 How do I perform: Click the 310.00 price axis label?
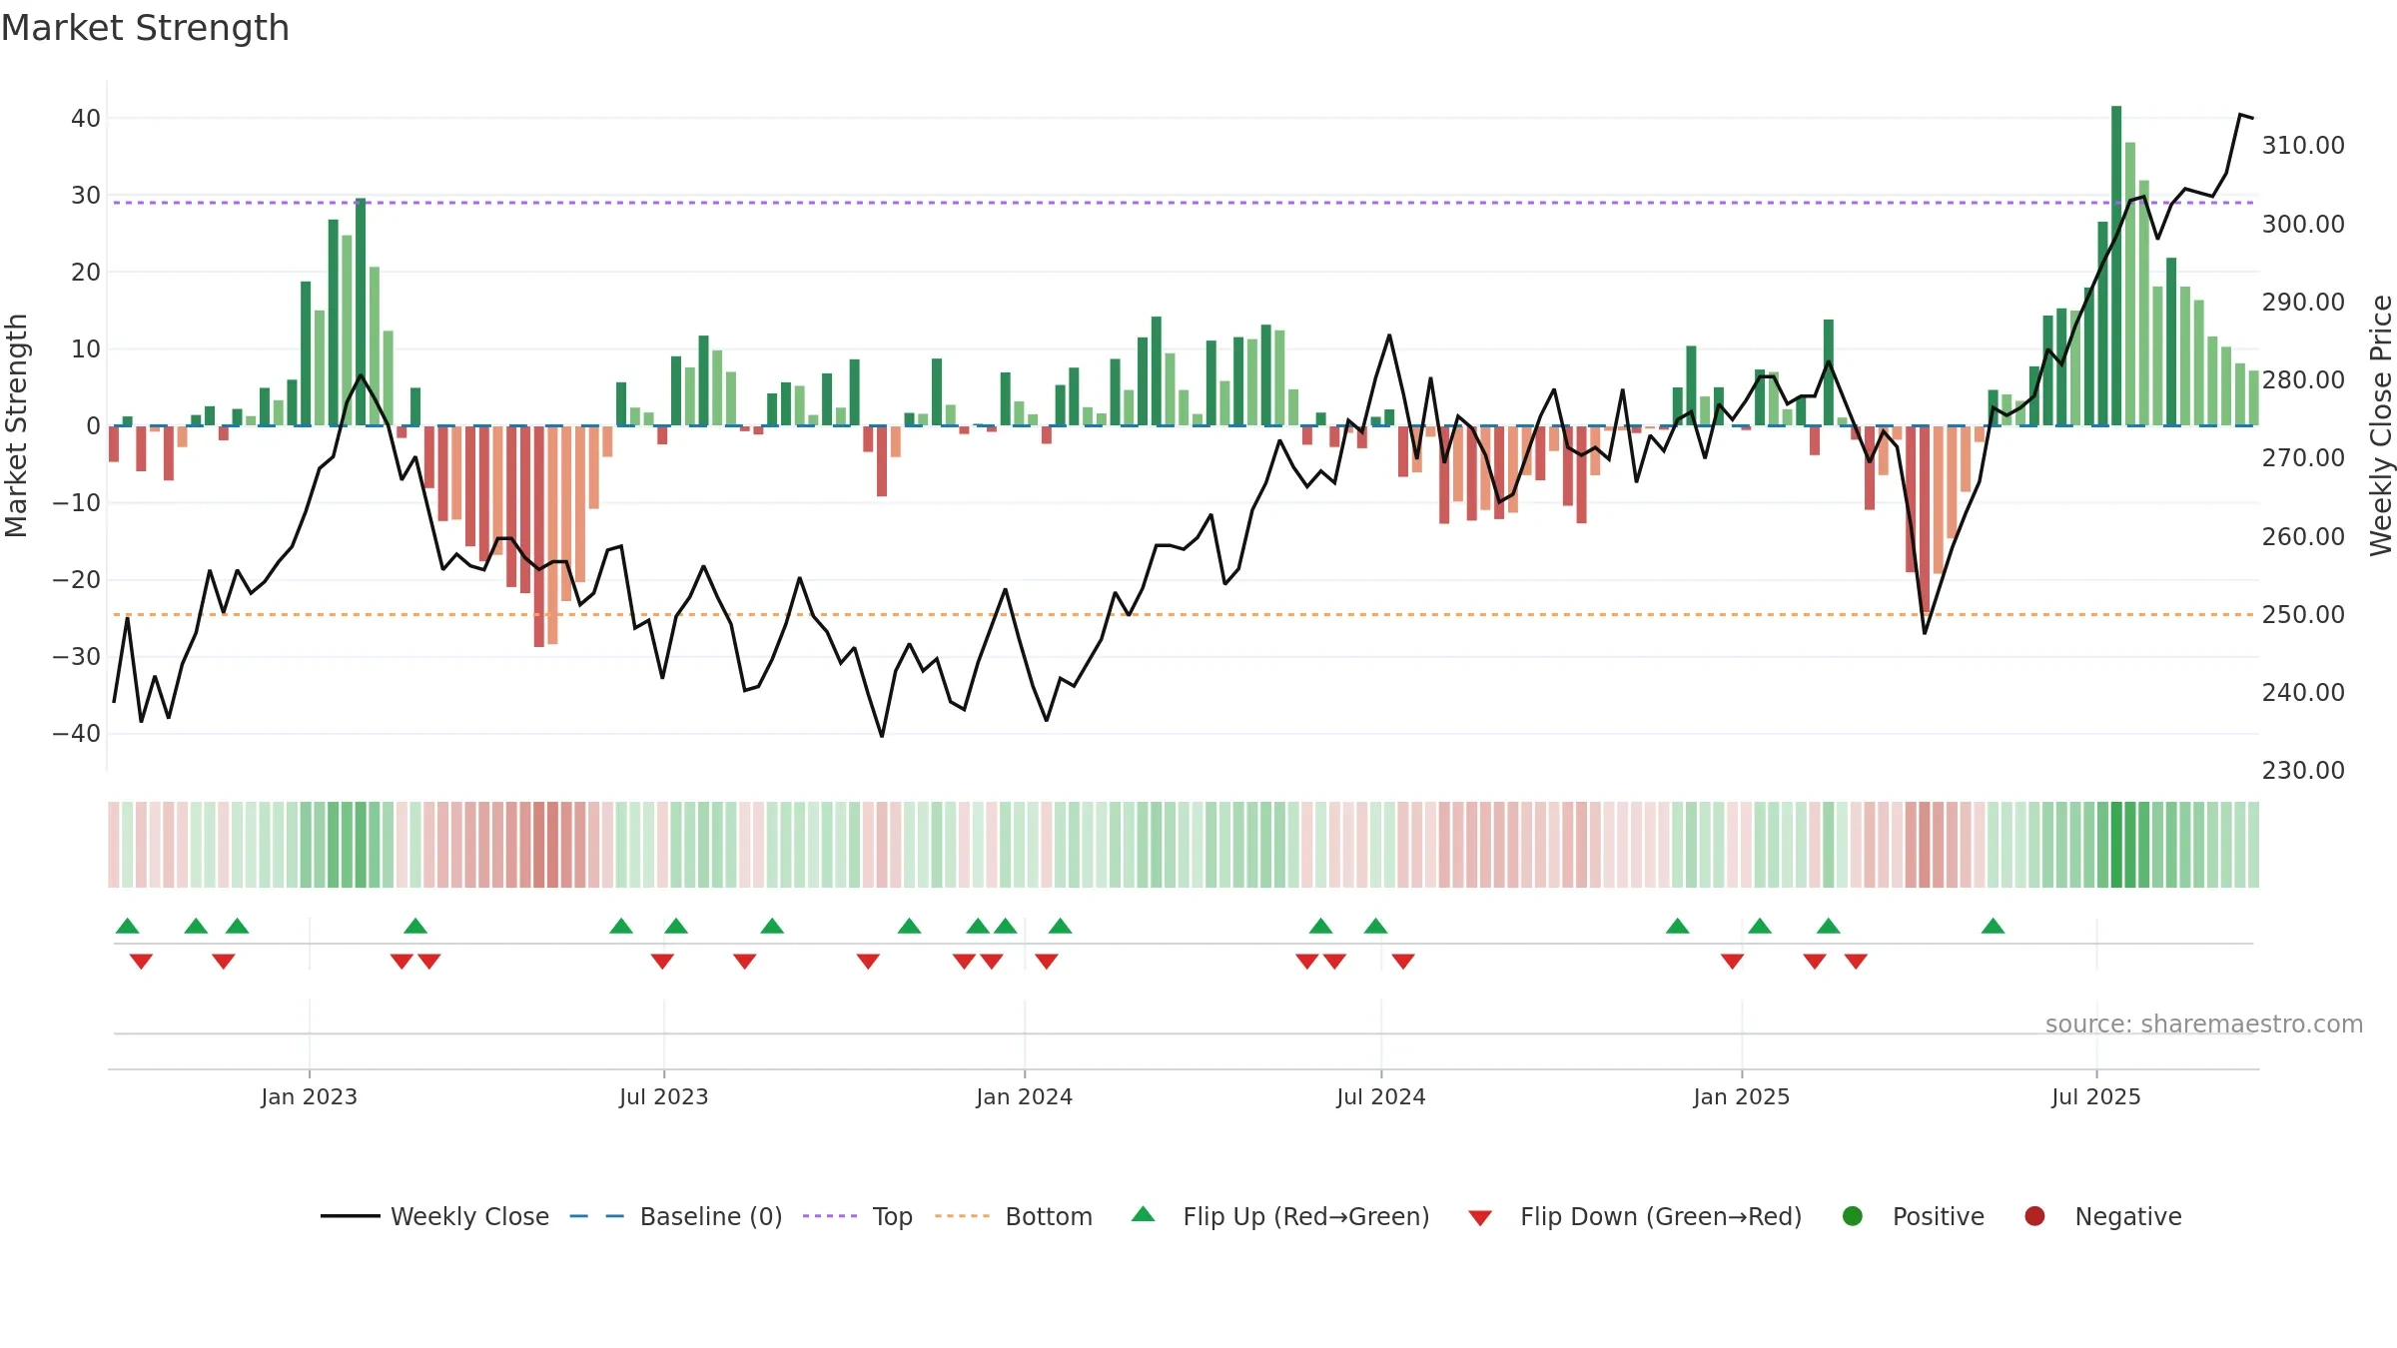coord(2303,146)
